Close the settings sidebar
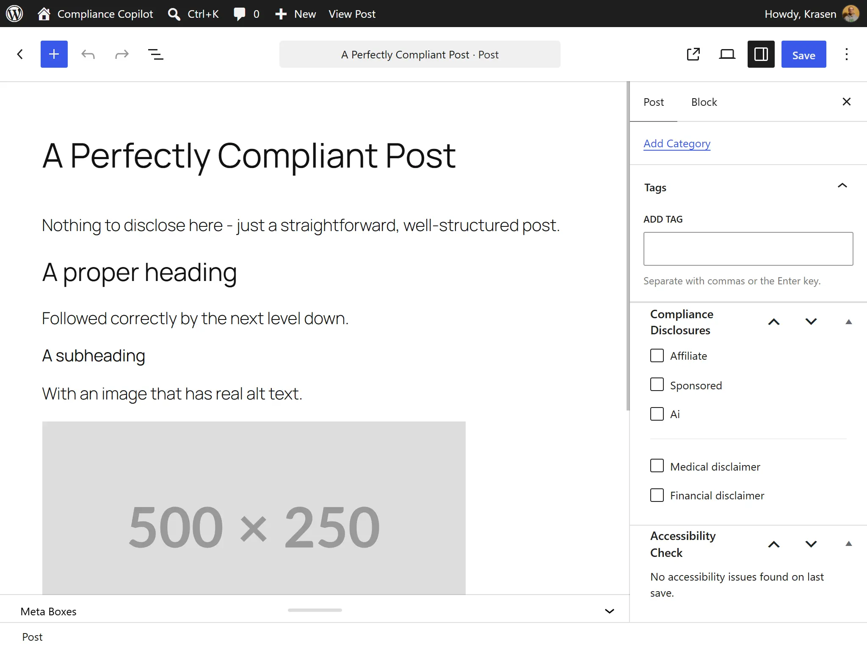This screenshot has height=650, width=867. pos(846,102)
